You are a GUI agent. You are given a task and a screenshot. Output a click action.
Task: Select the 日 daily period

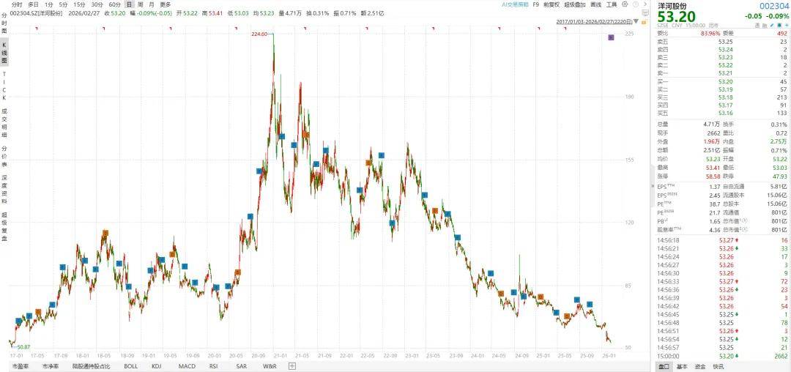pos(129,4)
